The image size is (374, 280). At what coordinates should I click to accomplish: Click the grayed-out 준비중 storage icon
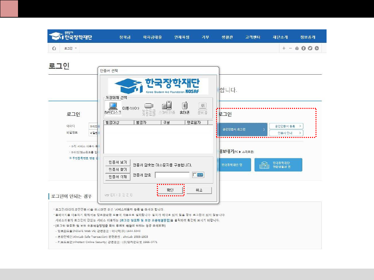click(203, 109)
